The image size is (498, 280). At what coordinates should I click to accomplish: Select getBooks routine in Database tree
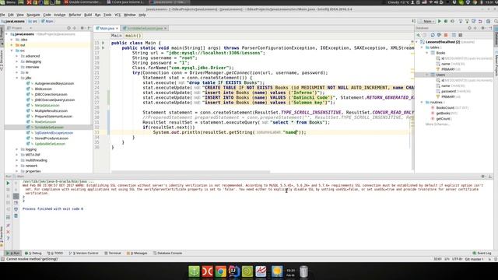pos(443,114)
